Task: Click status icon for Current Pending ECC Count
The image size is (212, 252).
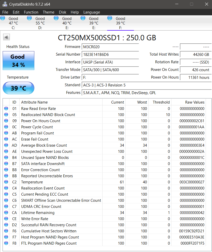Action: [x=6, y=194]
